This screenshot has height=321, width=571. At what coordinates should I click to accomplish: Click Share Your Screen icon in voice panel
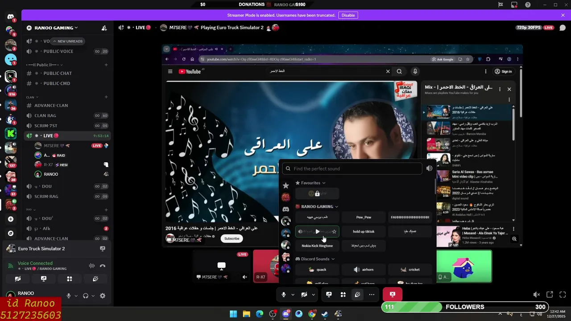pyautogui.click(x=44, y=279)
